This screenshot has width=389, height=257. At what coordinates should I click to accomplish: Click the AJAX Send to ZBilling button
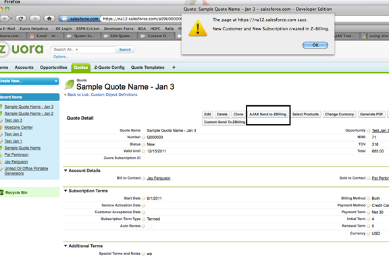click(x=268, y=114)
